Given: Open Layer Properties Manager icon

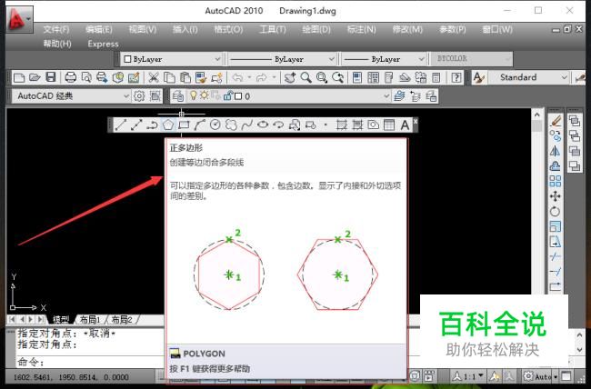Looking at the screenshot, I should 177,96.
